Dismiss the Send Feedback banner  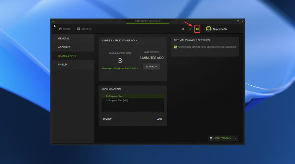[x=236, y=138]
